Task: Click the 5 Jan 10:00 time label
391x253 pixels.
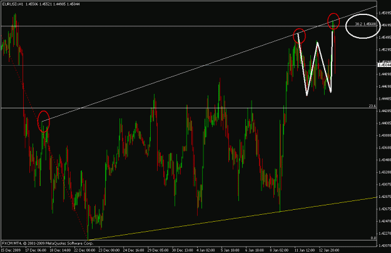Action: tap(230, 250)
